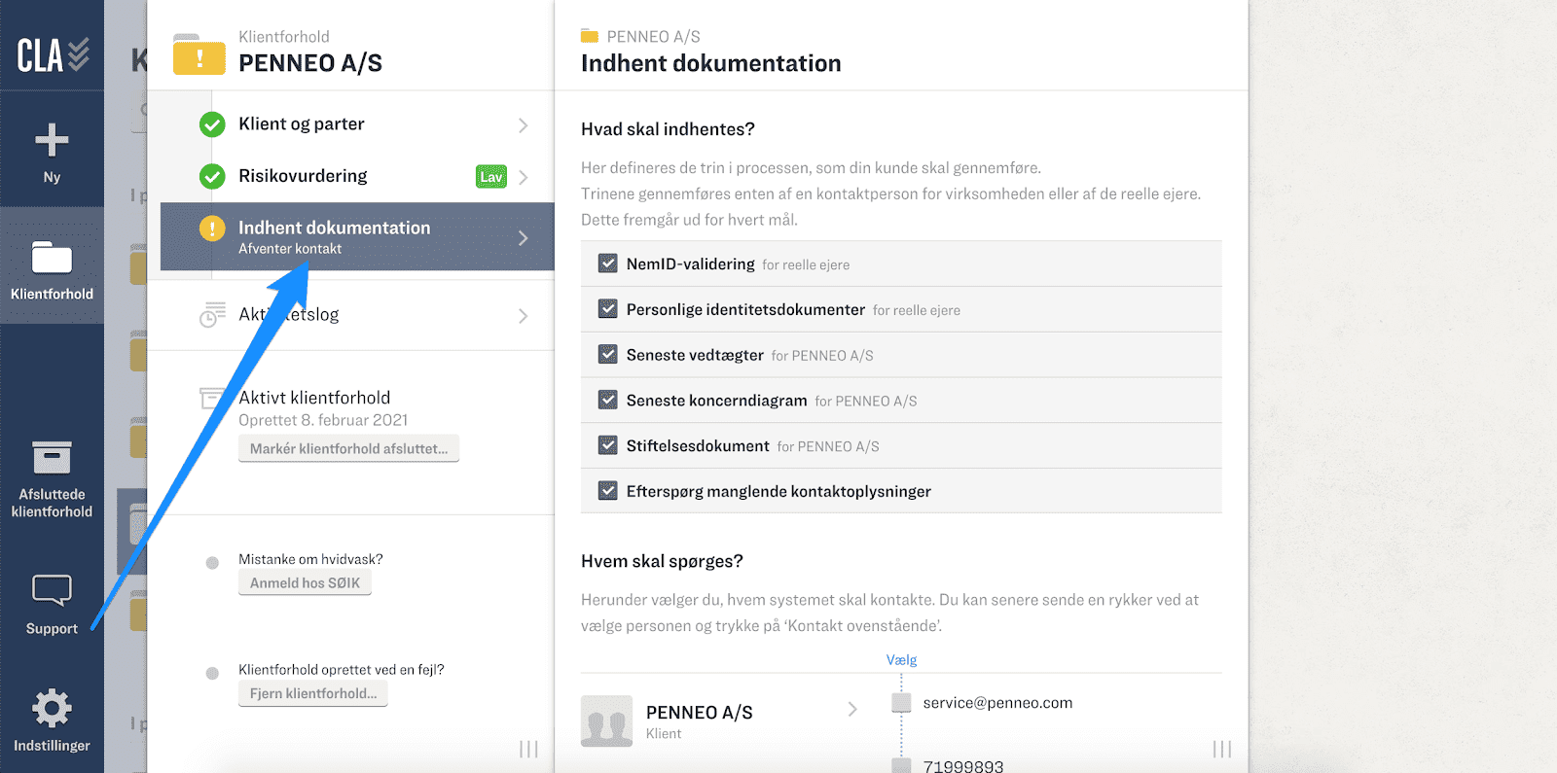This screenshot has width=1557, height=773.
Task: Click Oprettet 8. februar 2021 text
Action: (x=323, y=420)
